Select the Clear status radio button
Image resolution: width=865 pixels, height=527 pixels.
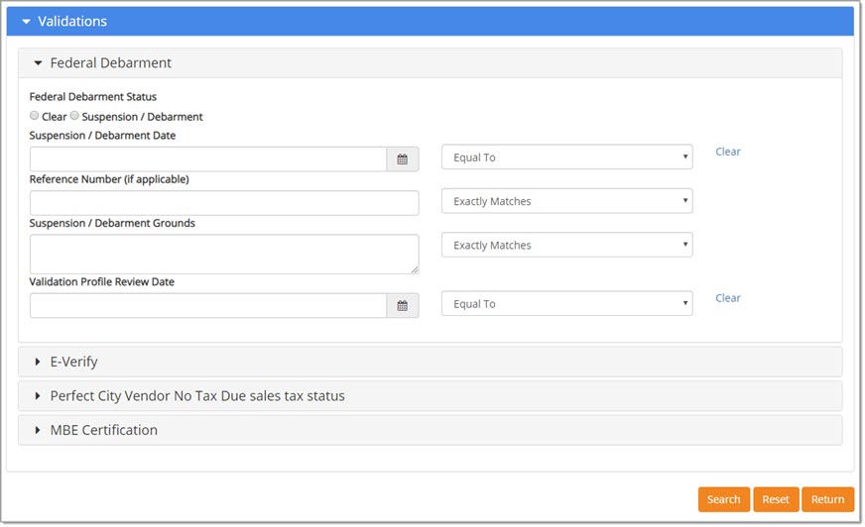click(34, 116)
